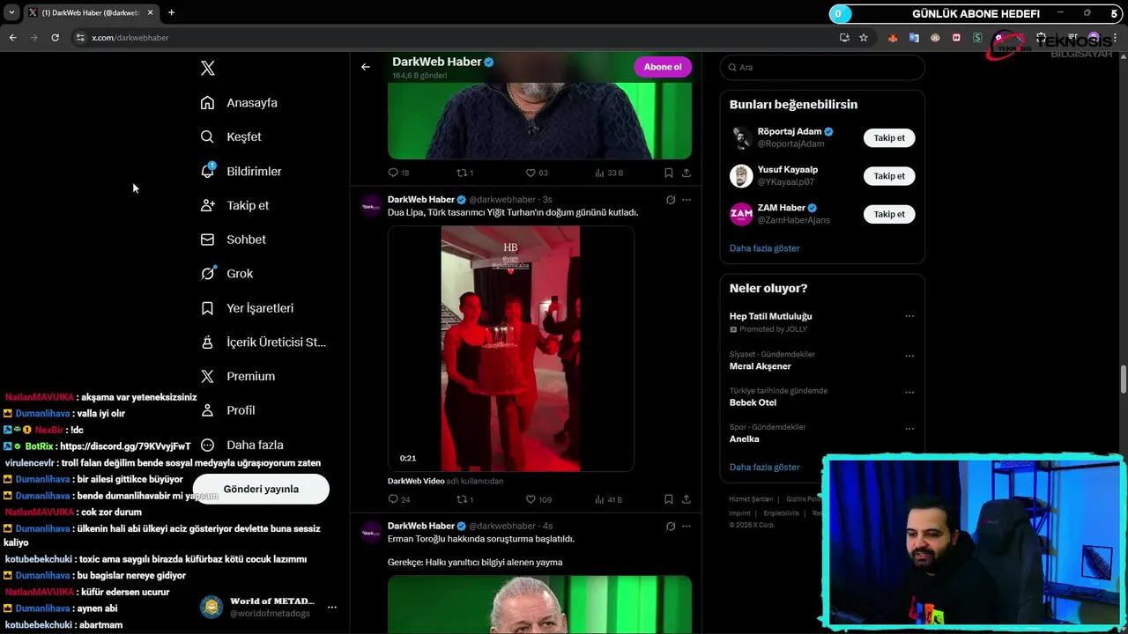The image size is (1128, 634).
Task: Open Bebek Otel trending topic
Action: coord(753,402)
